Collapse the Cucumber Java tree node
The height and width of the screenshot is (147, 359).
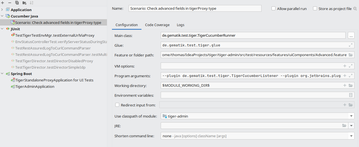coord(2,16)
